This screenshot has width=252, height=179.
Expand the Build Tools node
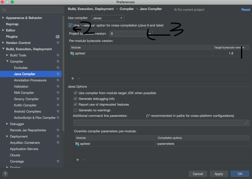click(x=7, y=55)
